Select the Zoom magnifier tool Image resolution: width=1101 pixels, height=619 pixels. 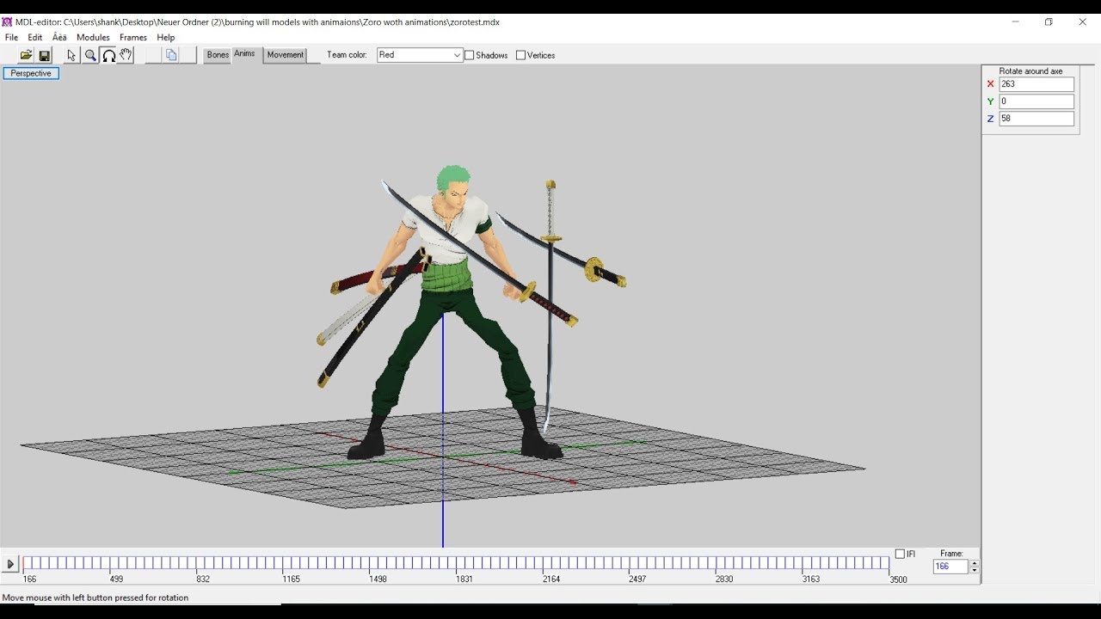click(90, 55)
